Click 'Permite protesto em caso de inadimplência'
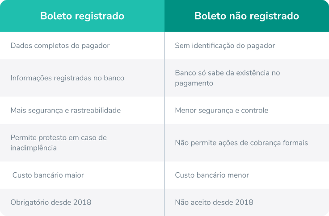 [x=59, y=143]
